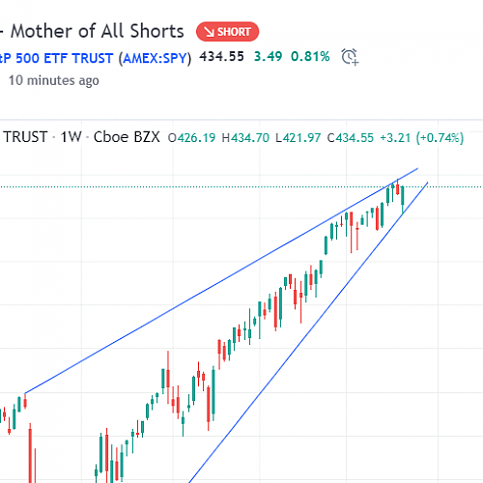The height and width of the screenshot is (483, 483).
Task: Click the 434.55 price value
Action: (221, 57)
